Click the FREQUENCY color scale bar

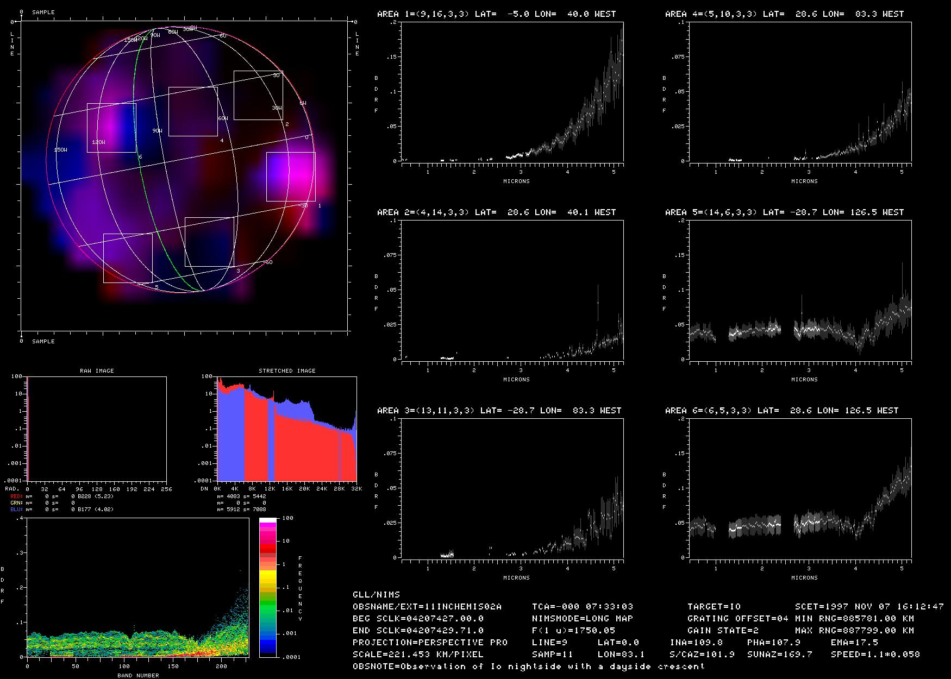coord(268,587)
